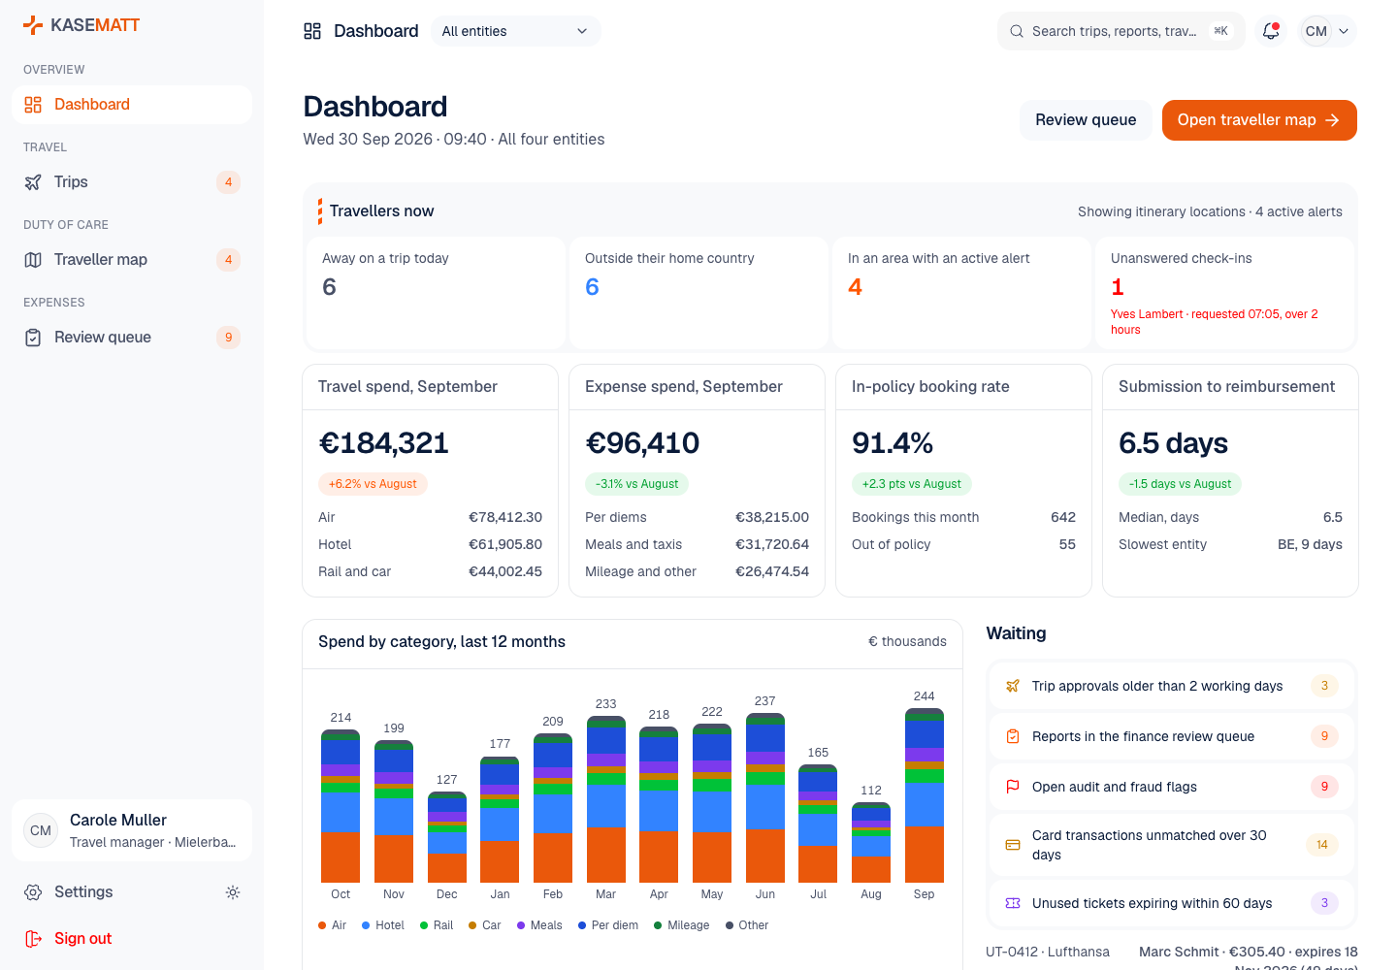This screenshot has width=1397, height=970.
Task: Open the notifications bell
Action: [1271, 31]
